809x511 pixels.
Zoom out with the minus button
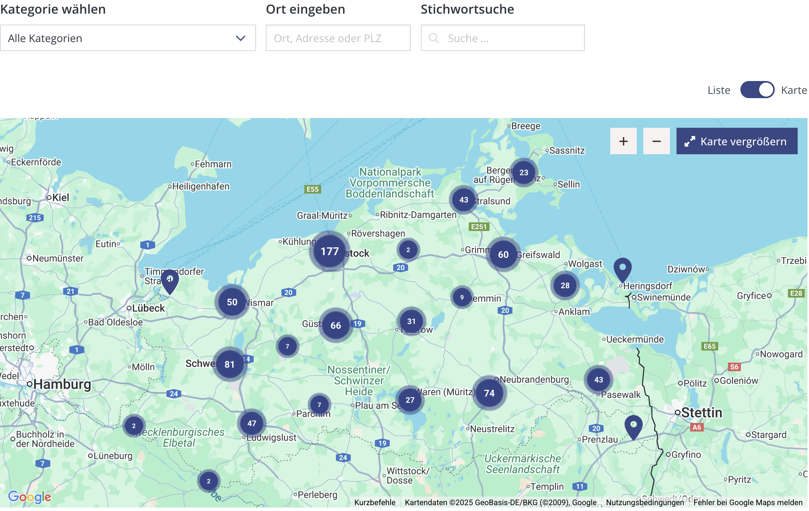[x=656, y=141]
